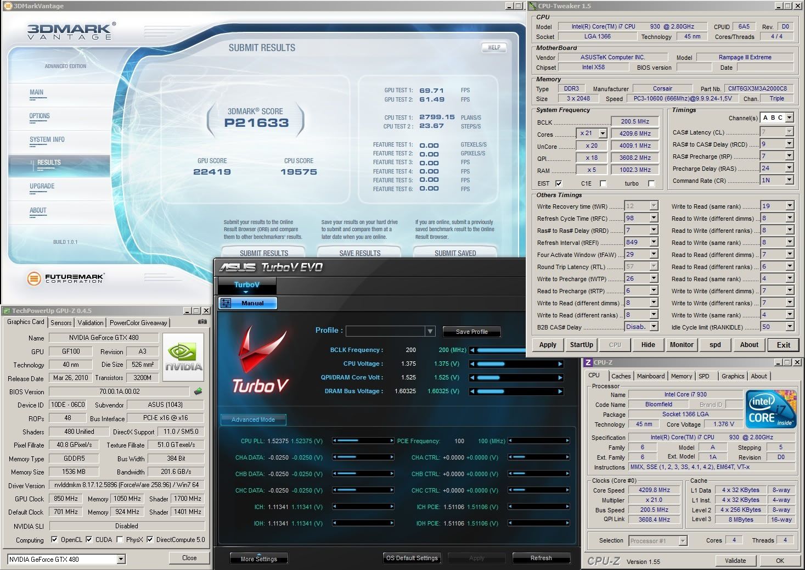Switch to the Sensors tab in GPU-Z
This screenshot has height=570, width=805.
coord(61,323)
